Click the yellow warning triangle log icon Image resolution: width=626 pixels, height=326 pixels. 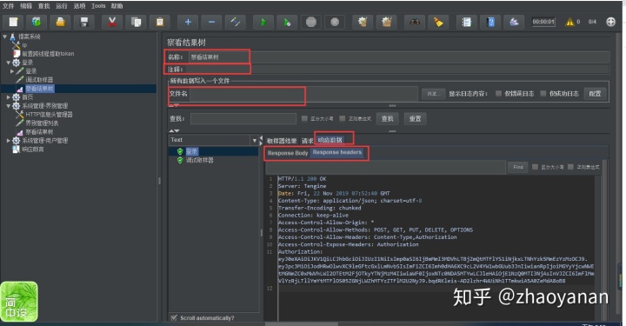[569, 22]
